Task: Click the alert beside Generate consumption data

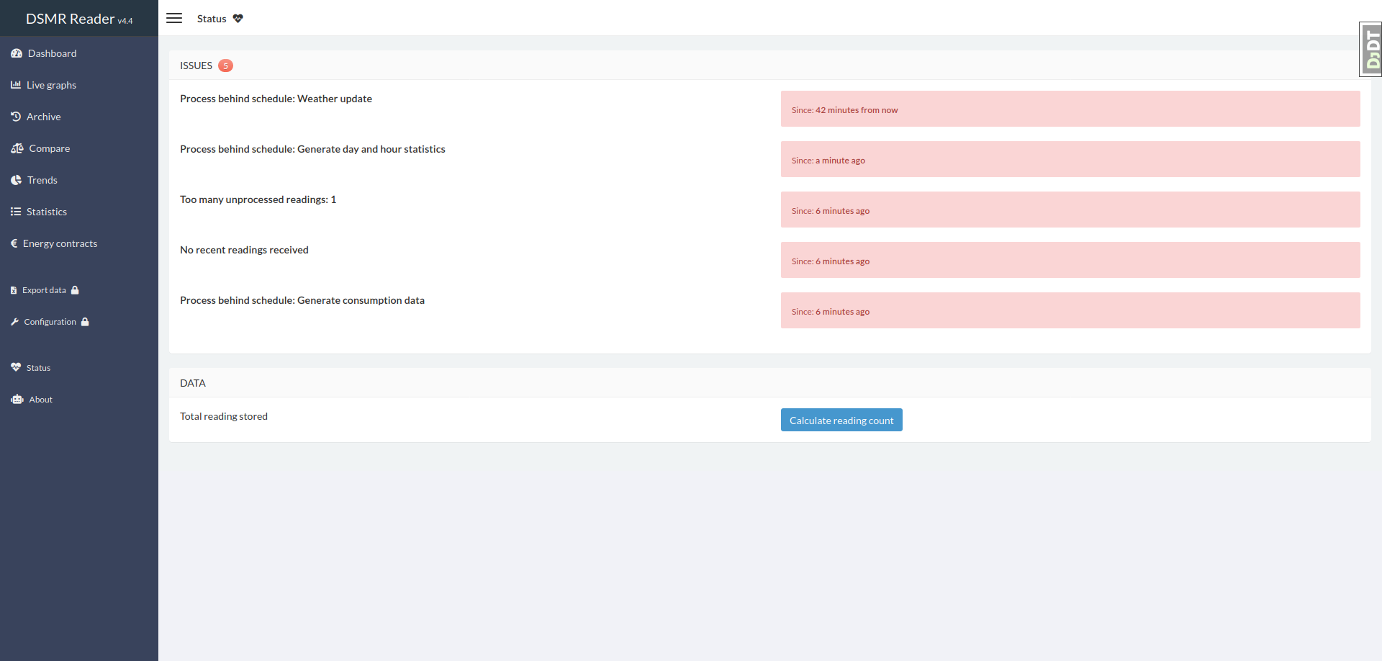Action: 1070,310
